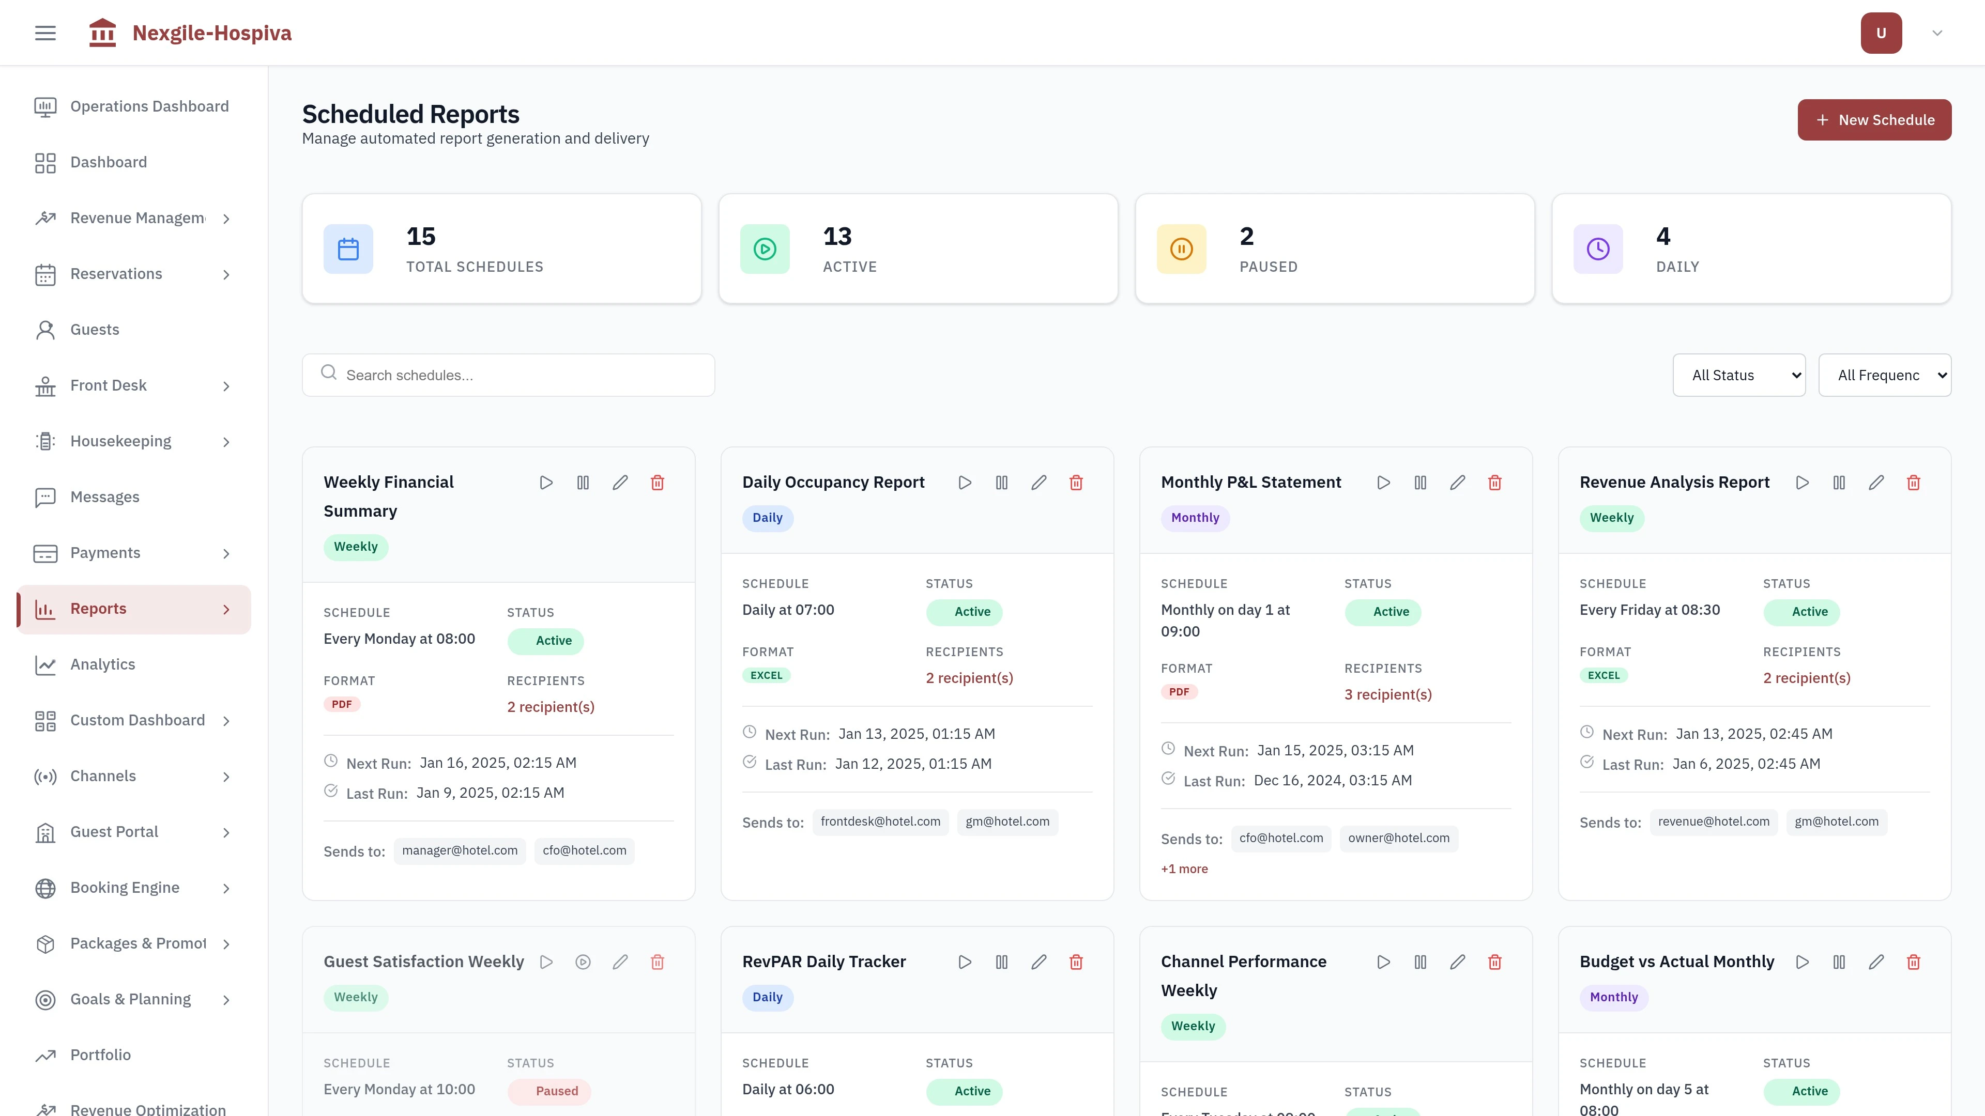
Task: Edit the Revenue Analysis Report schedule
Action: [1876, 482]
